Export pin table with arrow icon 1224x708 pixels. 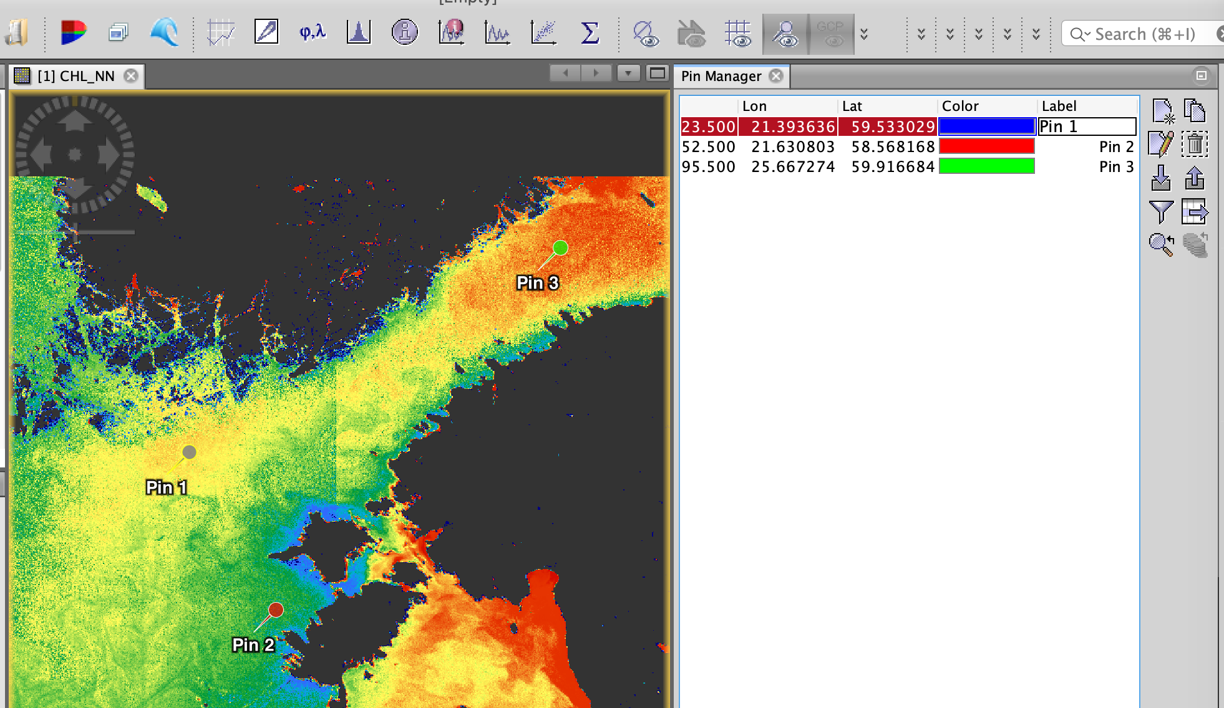click(x=1195, y=212)
